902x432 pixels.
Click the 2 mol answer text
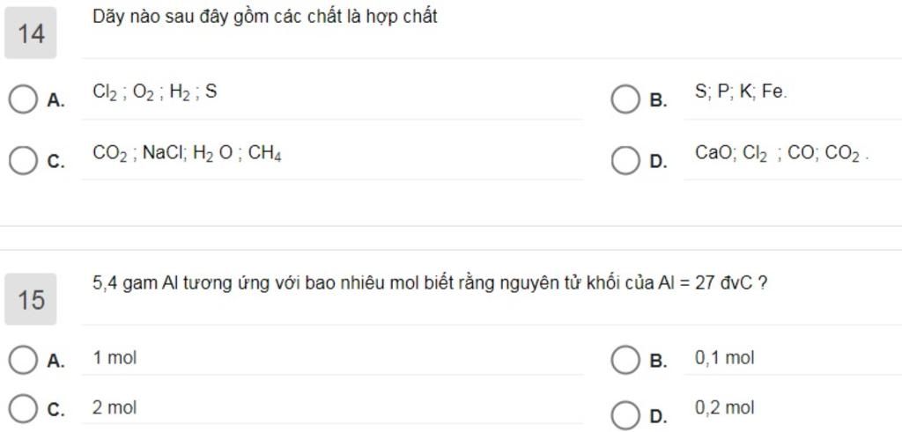tap(115, 408)
